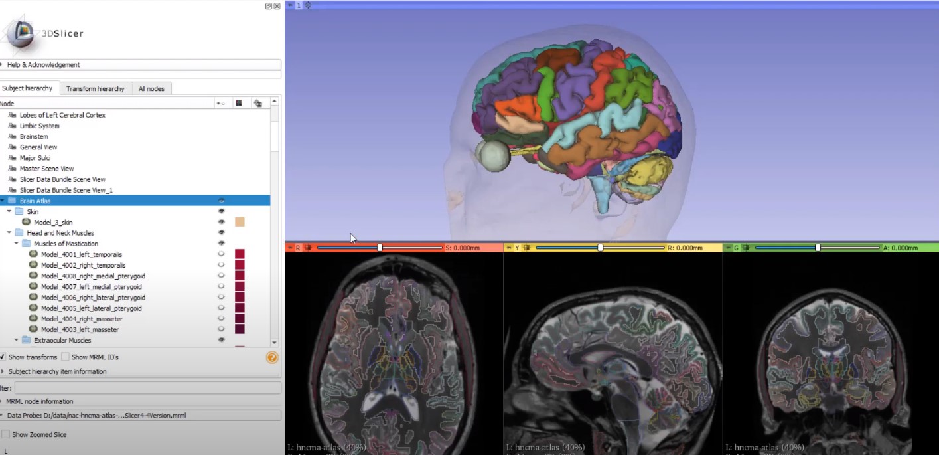Enable the Show MRML ID's checkbox
Screen dimensions: 939x455
[64, 357]
